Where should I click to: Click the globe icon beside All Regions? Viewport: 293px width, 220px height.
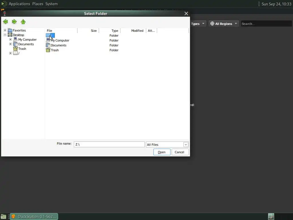pyautogui.click(x=212, y=23)
